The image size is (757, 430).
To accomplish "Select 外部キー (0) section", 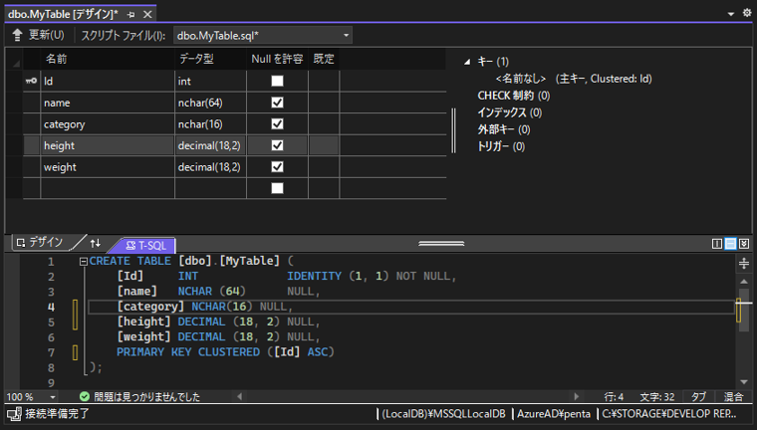I will (x=504, y=129).
